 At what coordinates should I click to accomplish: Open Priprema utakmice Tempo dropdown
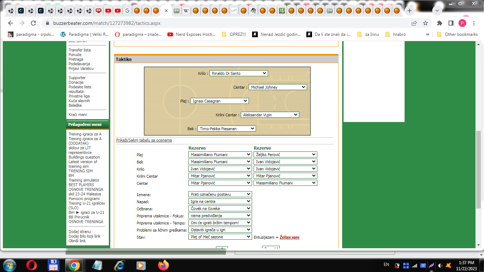220,223
